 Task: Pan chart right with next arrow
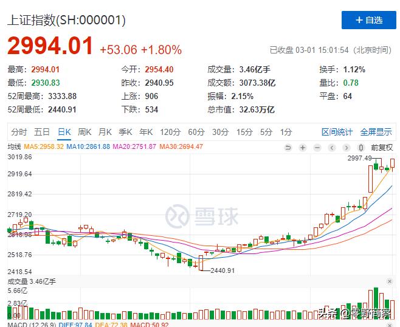click(346, 148)
